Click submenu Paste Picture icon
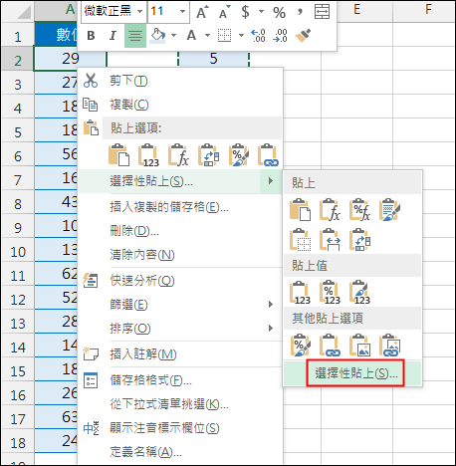Image resolution: width=456 pixels, height=466 pixels. (359, 346)
